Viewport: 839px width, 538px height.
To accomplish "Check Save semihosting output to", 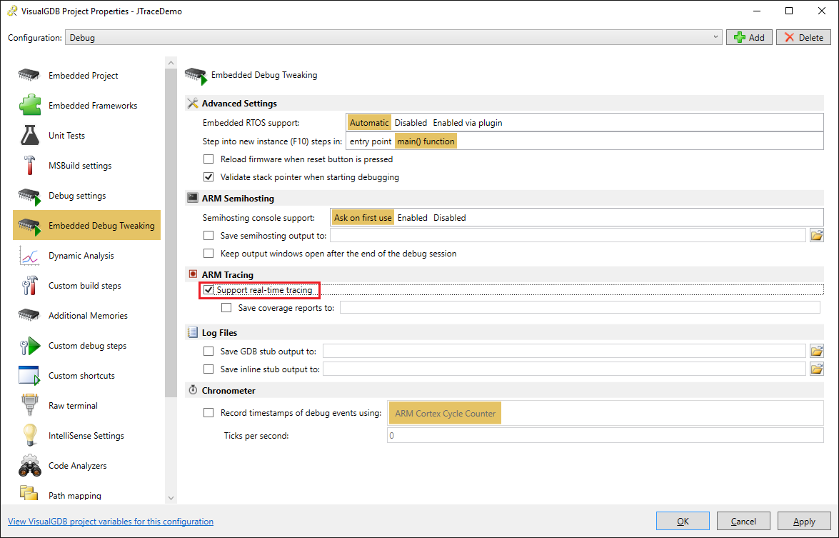I will [209, 236].
